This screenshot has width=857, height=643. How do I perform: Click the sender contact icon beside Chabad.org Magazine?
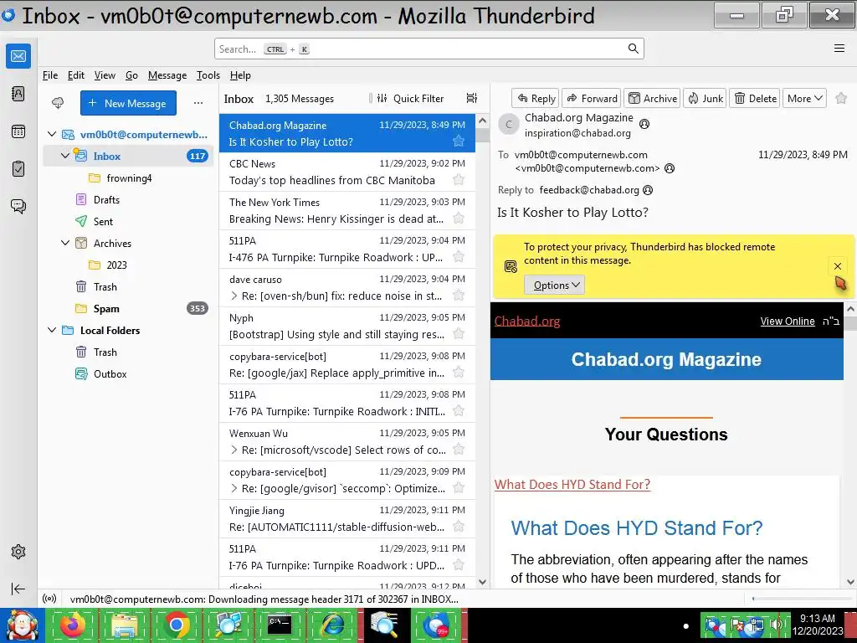click(x=645, y=124)
